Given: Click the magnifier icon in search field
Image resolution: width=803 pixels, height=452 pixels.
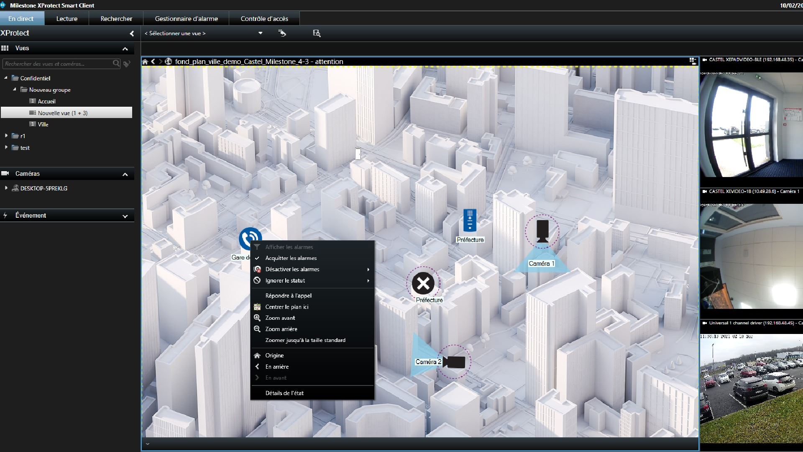Looking at the screenshot, I should (116, 64).
